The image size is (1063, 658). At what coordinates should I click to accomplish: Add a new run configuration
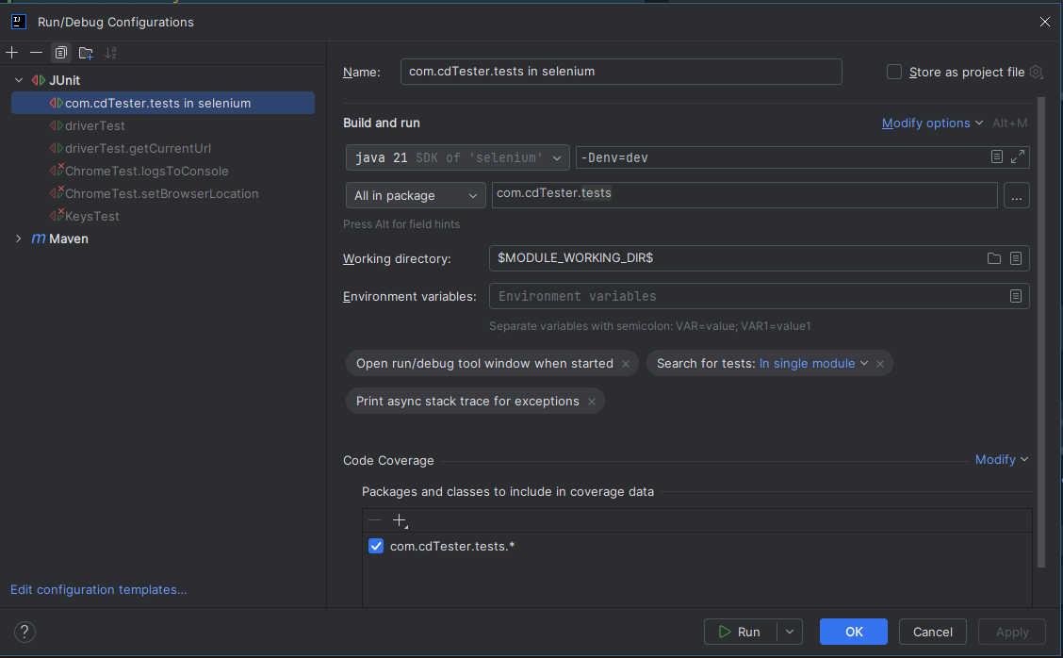pyautogui.click(x=12, y=53)
